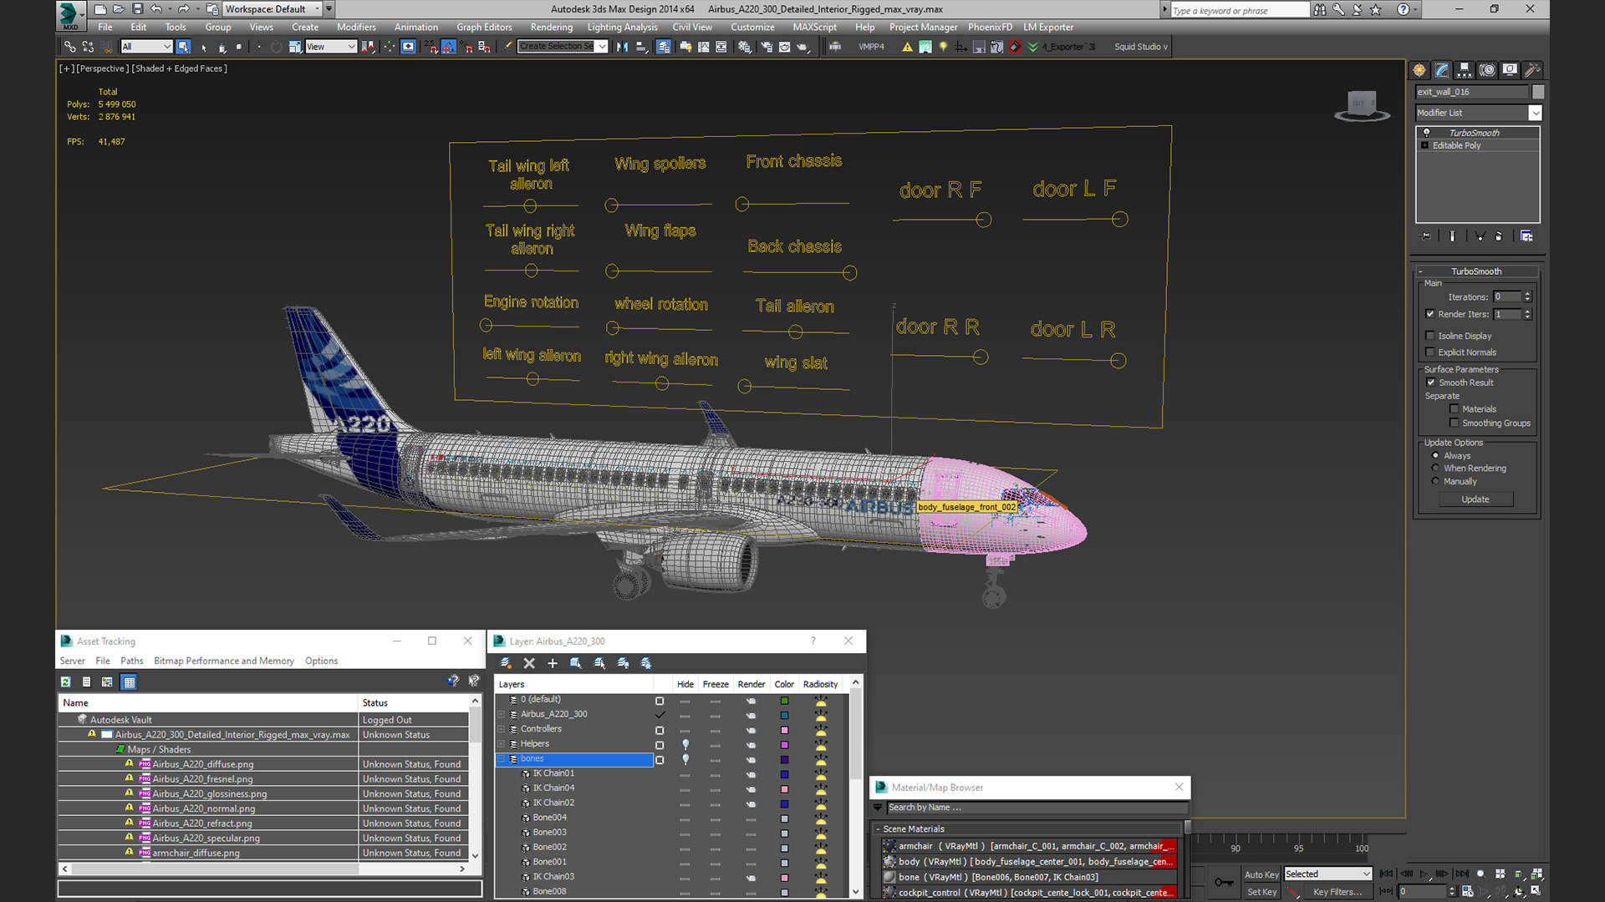This screenshot has width=1605, height=902.
Task: Expand the Controllers layer
Action: [x=502, y=729]
